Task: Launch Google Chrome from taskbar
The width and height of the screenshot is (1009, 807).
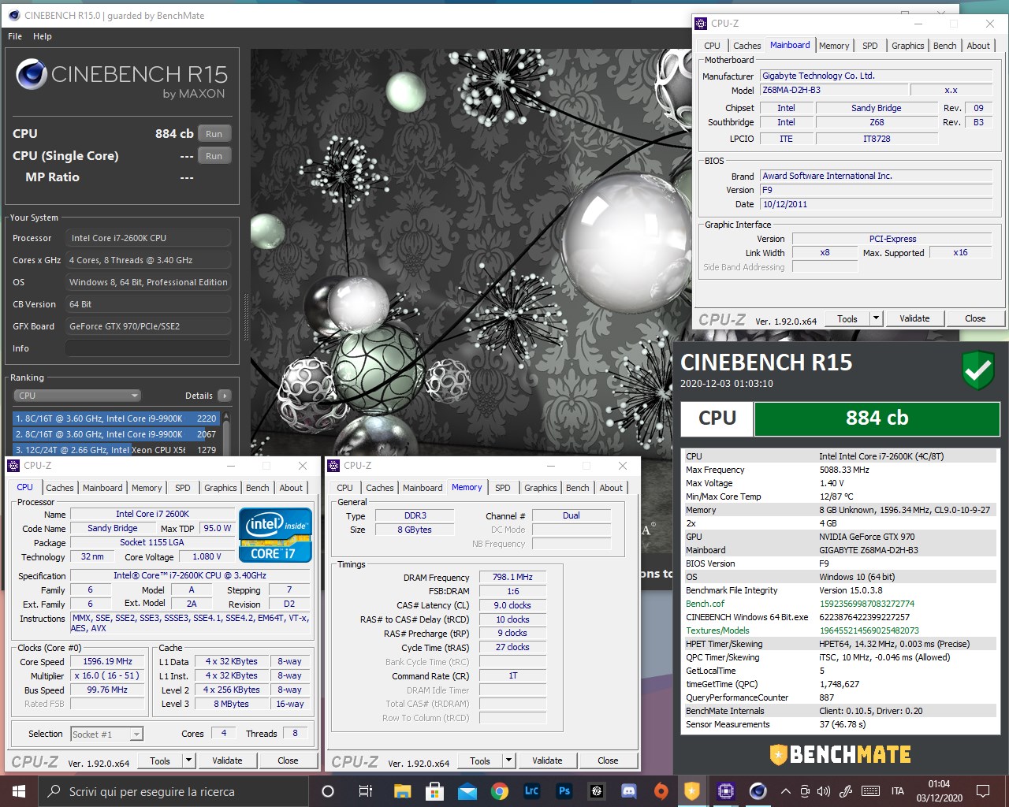Action: coord(499,791)
